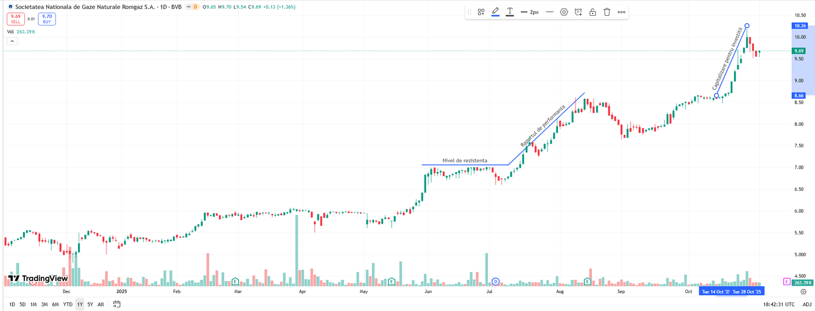Screen dimensions: 815x311
Task: Click the dividend D marker in July
Action: click(x=496, y=281)
